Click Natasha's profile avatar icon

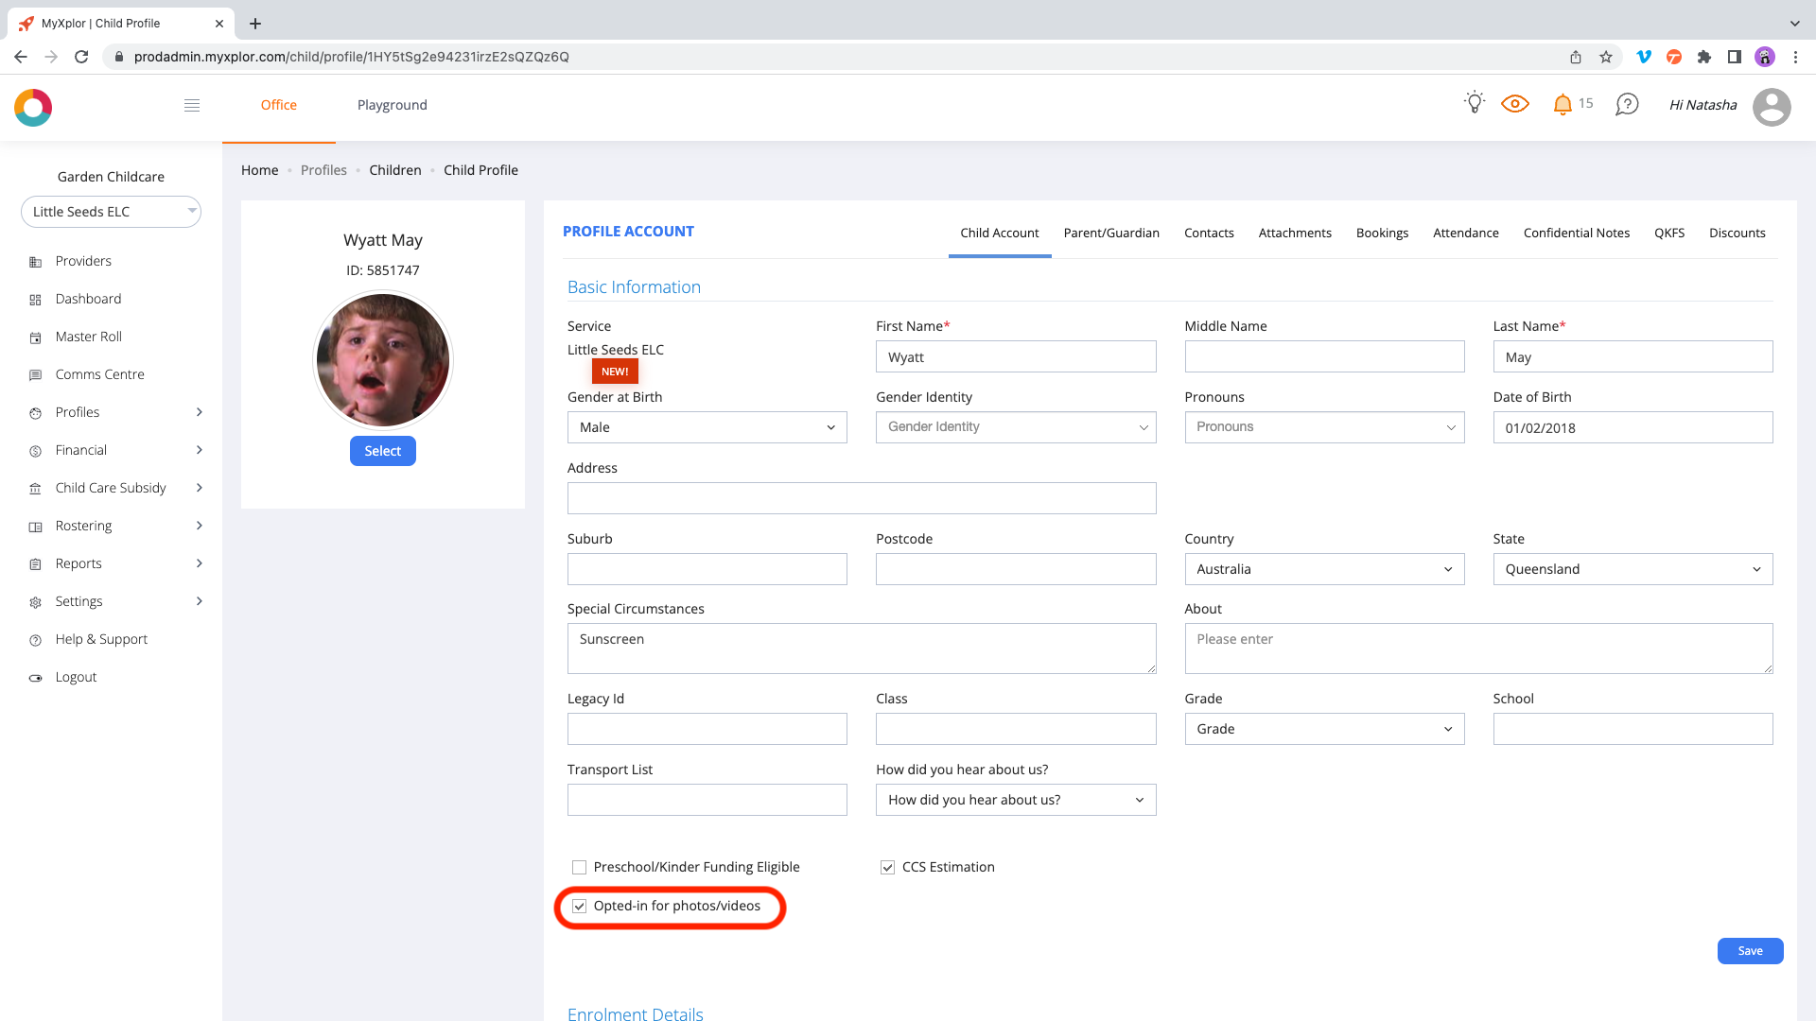coord(1772,107)
